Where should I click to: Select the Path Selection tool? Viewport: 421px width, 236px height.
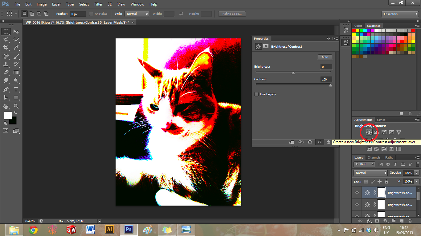[6, 97]
